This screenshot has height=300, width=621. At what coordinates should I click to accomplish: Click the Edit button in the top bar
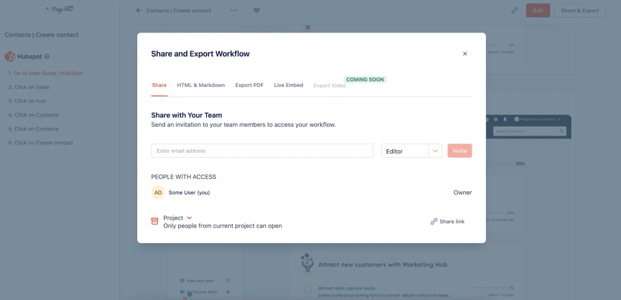pos(537,9)
